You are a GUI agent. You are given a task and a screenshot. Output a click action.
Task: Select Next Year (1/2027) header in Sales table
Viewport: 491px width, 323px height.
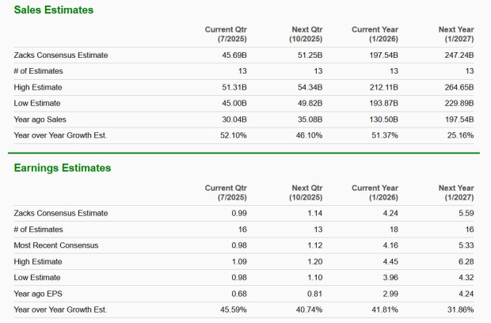(x=456, y=34)
